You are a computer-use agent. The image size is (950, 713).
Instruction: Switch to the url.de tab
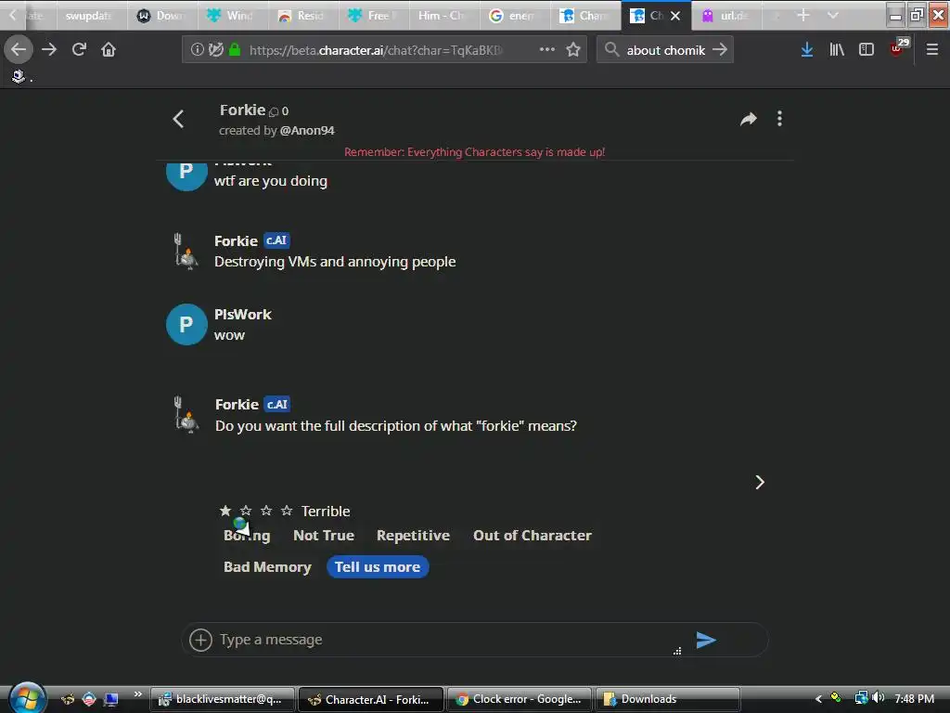tap(726, 15)
